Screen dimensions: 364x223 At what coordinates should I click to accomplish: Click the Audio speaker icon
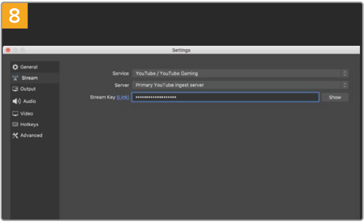(16, 101)
